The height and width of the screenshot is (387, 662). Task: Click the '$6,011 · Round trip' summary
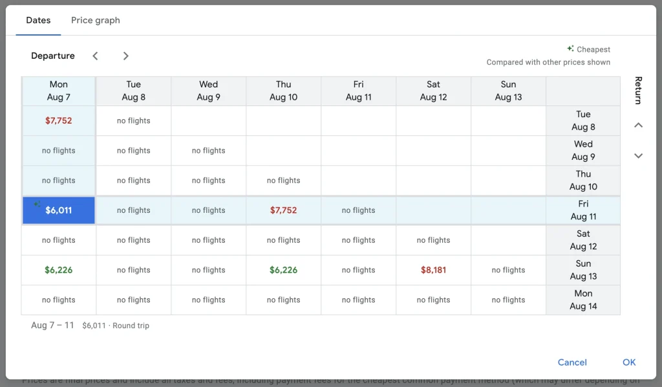116,326
